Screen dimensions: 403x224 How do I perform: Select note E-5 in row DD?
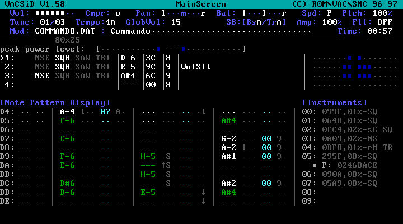coord(148,193)
